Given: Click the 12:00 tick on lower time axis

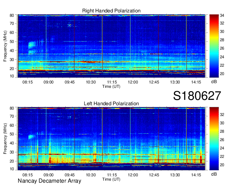Looking at the screenshot, I should pyautogui.click(x=133, y=175).
